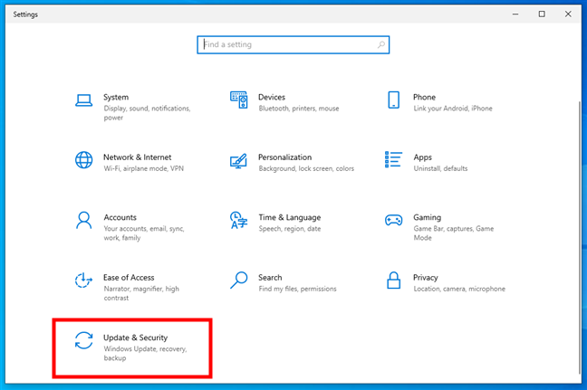Viewport: 587px width, 390px height.
Task: Click 'Location, camera, microphone' description
Action: [x=459, y=289]
